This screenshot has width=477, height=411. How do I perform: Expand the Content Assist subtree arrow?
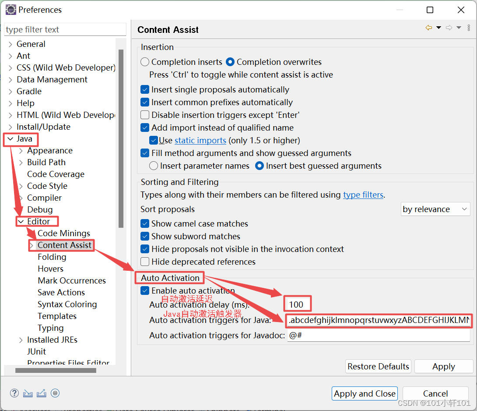pyautogui.click(x=32, y=245)
